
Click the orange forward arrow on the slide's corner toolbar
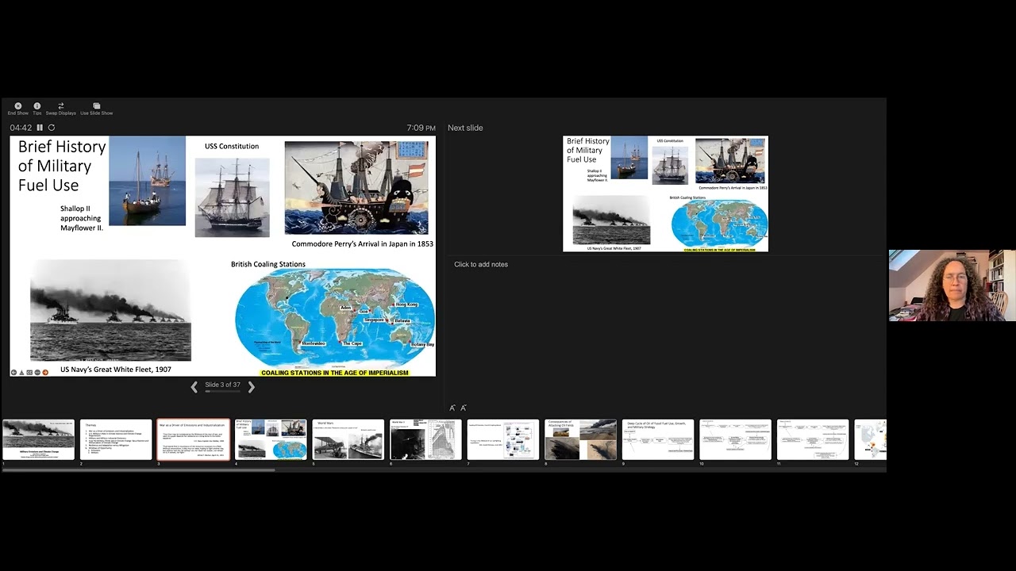tap(45, 372)
